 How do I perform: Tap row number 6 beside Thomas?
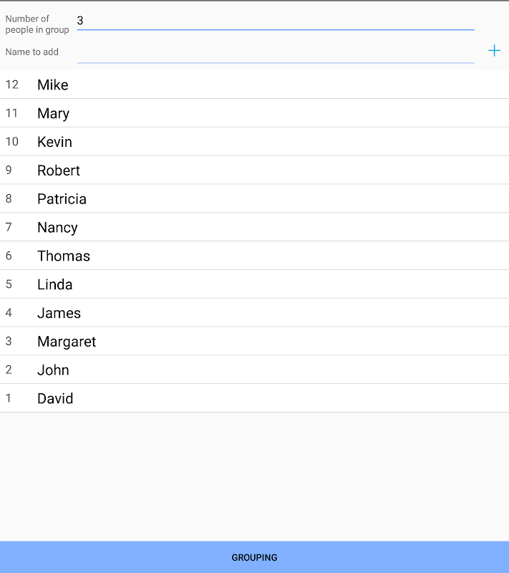[9, 256]
